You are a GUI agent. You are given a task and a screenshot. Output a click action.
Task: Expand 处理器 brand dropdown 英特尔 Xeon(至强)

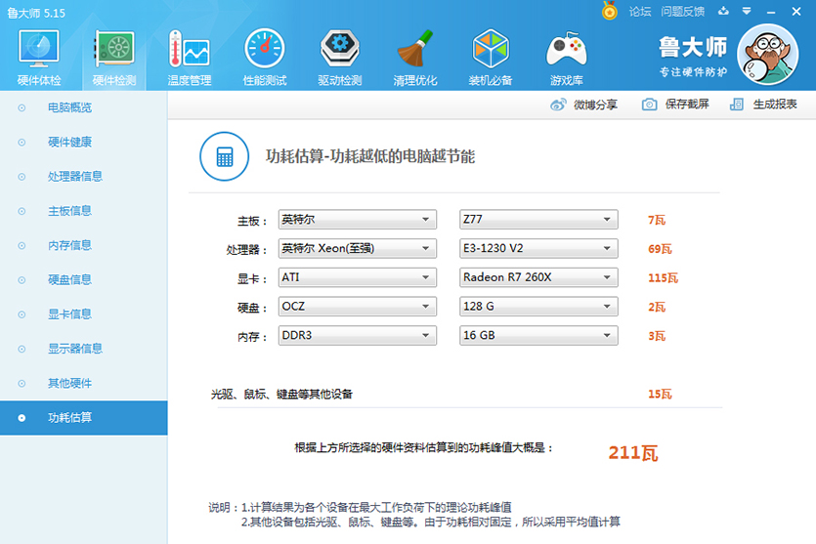(x=357, y=249)
